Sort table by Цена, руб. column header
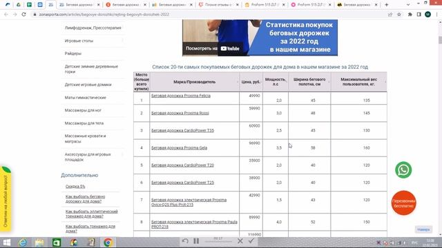Viewport: 442px width, 248px height. point(251,82)
